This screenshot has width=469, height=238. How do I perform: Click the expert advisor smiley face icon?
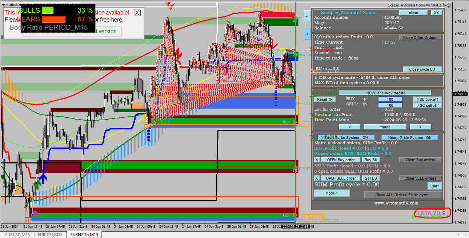(449, 5)
